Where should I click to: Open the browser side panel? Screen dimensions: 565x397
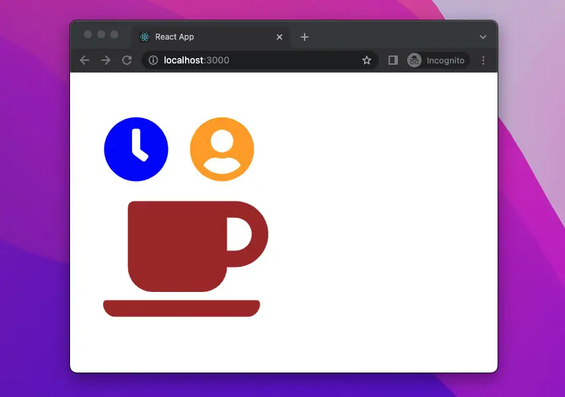pyautogui.click(x=393, y=60)
